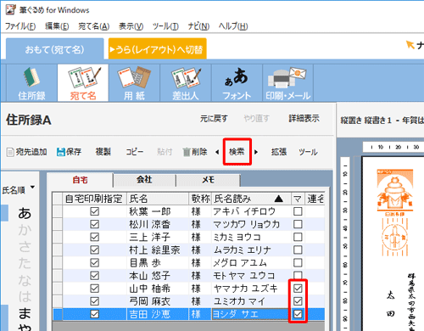This screenshot has width=424, height=331.
Task: Uncheck the マーク box for 弓岡 麻衣
Action: (298, 301)
